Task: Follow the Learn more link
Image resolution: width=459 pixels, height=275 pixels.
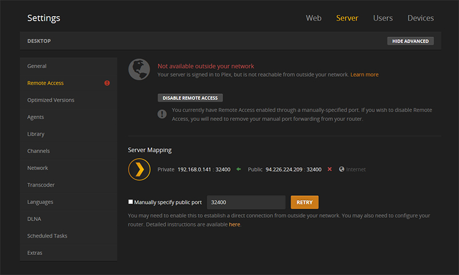Action: coord(364,74)
